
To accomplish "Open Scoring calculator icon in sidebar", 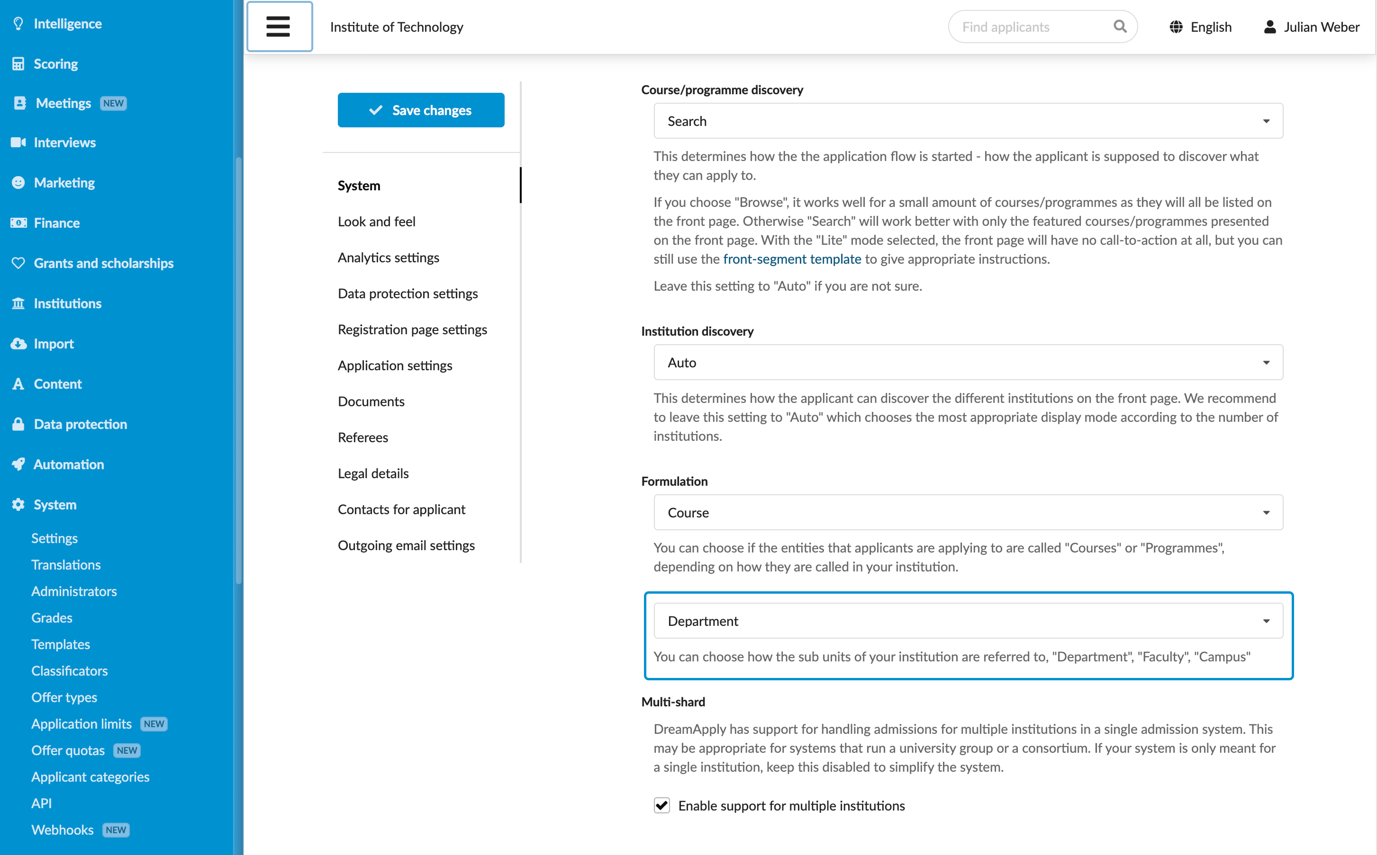I will tap(18, 64).
